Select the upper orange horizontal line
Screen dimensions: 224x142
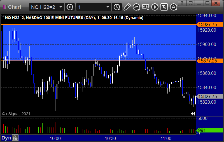pos(99,24)
